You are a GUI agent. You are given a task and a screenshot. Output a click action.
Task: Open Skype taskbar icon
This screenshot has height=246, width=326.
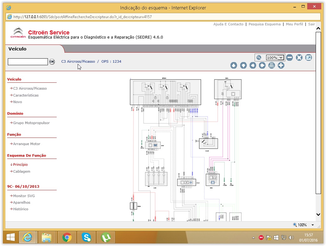[86, 237]
